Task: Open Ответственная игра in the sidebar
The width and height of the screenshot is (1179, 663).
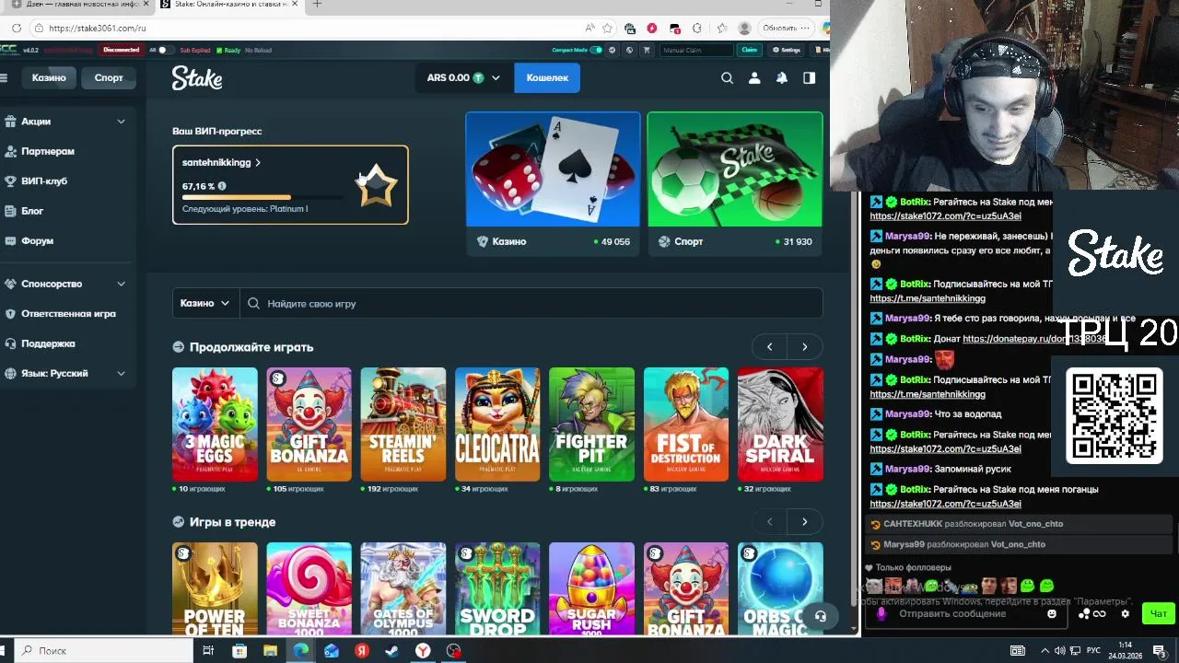Action: click(x=69, y=314)
